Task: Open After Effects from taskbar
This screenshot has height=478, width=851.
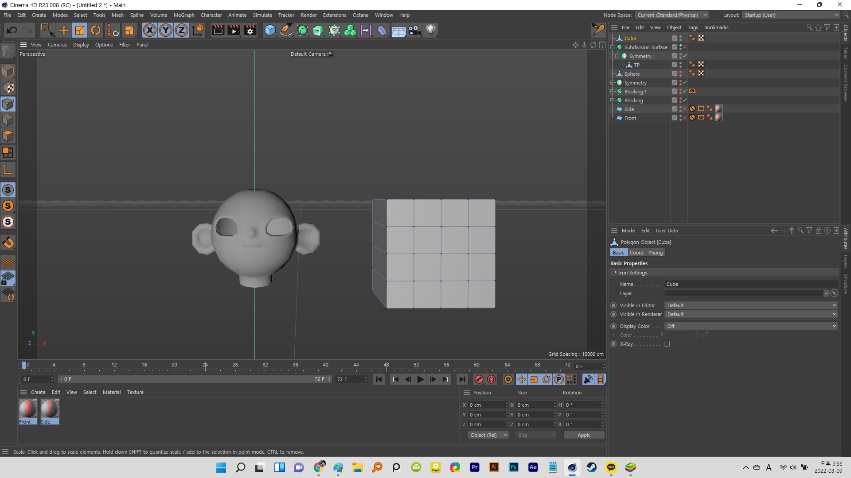Action: 533,467
